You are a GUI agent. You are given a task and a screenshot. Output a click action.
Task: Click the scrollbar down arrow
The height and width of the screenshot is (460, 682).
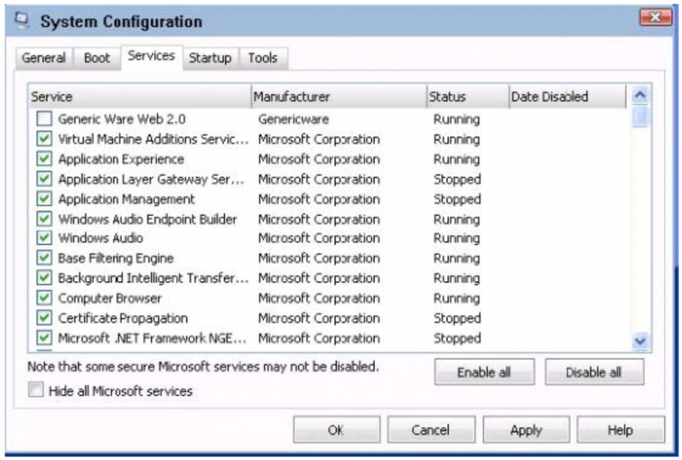pyautogui.click(x=640, y=340)
